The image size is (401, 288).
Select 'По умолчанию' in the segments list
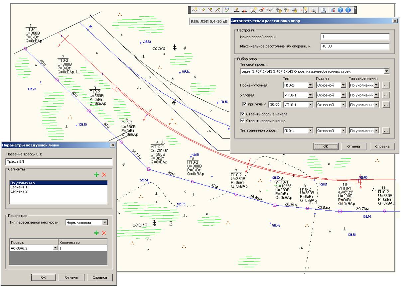coord(59,183)
